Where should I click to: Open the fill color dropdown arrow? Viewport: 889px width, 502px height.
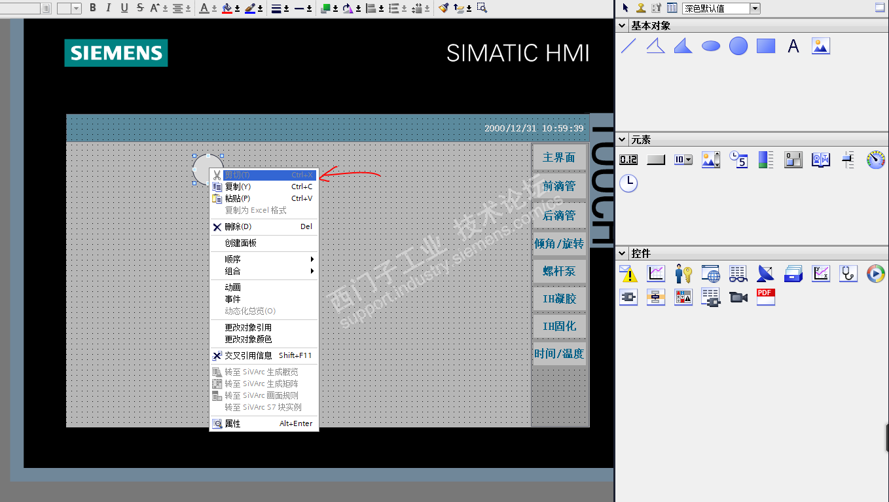coord(238,9)
